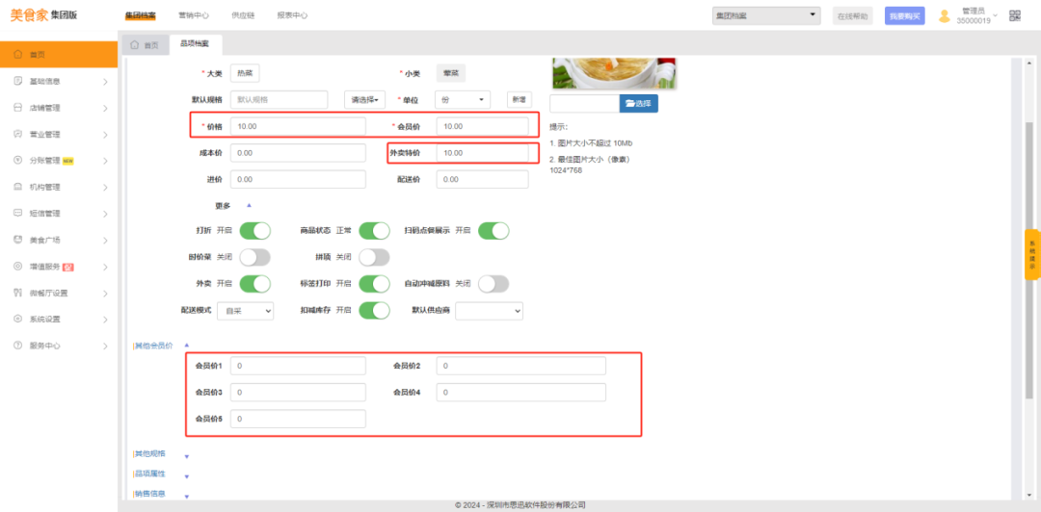The width and height of the screenshot is (1041, 512).
Task: Open the 供应链 top menu
Action: pos(243,15)
